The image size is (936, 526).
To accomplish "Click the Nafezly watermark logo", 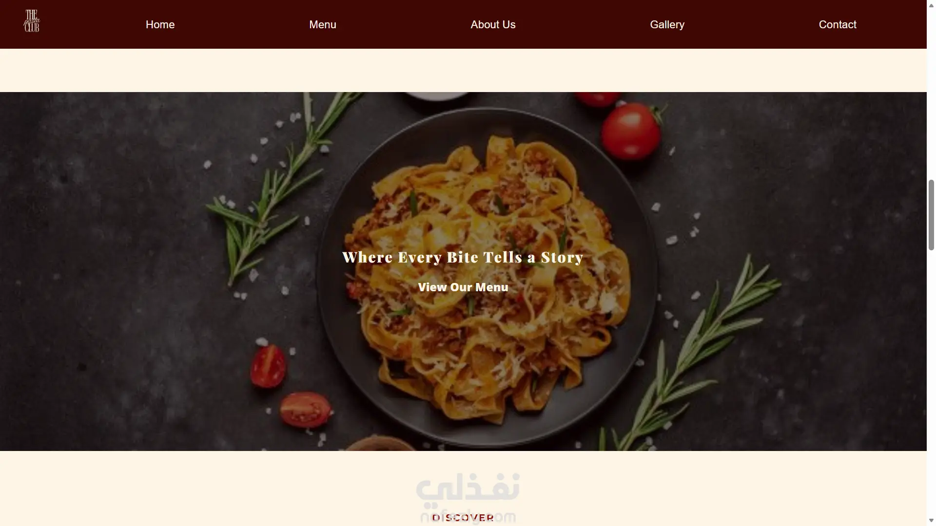I will [468, 497].
